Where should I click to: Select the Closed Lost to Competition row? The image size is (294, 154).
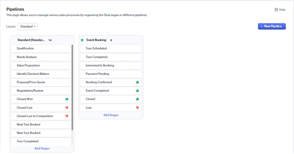click(41, 116)
